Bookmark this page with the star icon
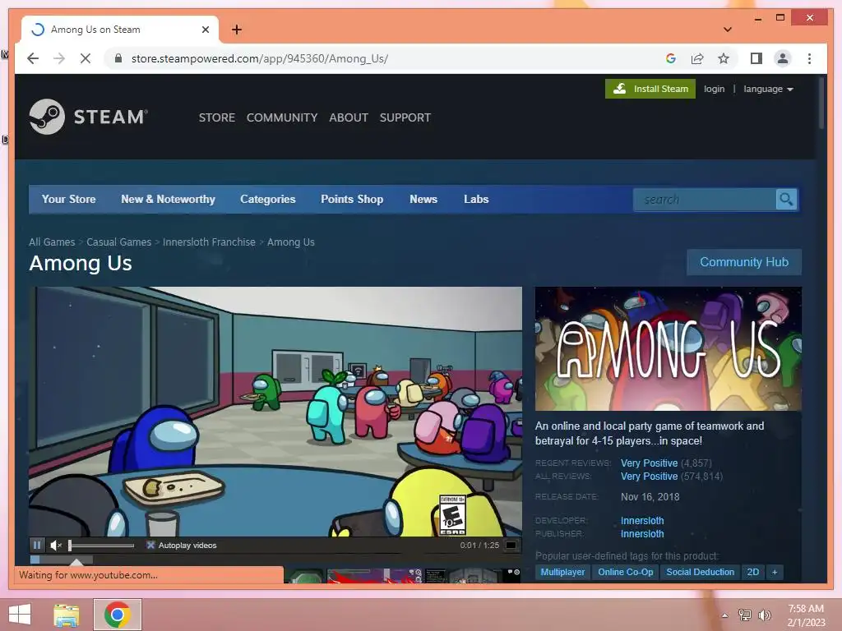The height and width of the screenshot is (631, 842). click(724, 58)
